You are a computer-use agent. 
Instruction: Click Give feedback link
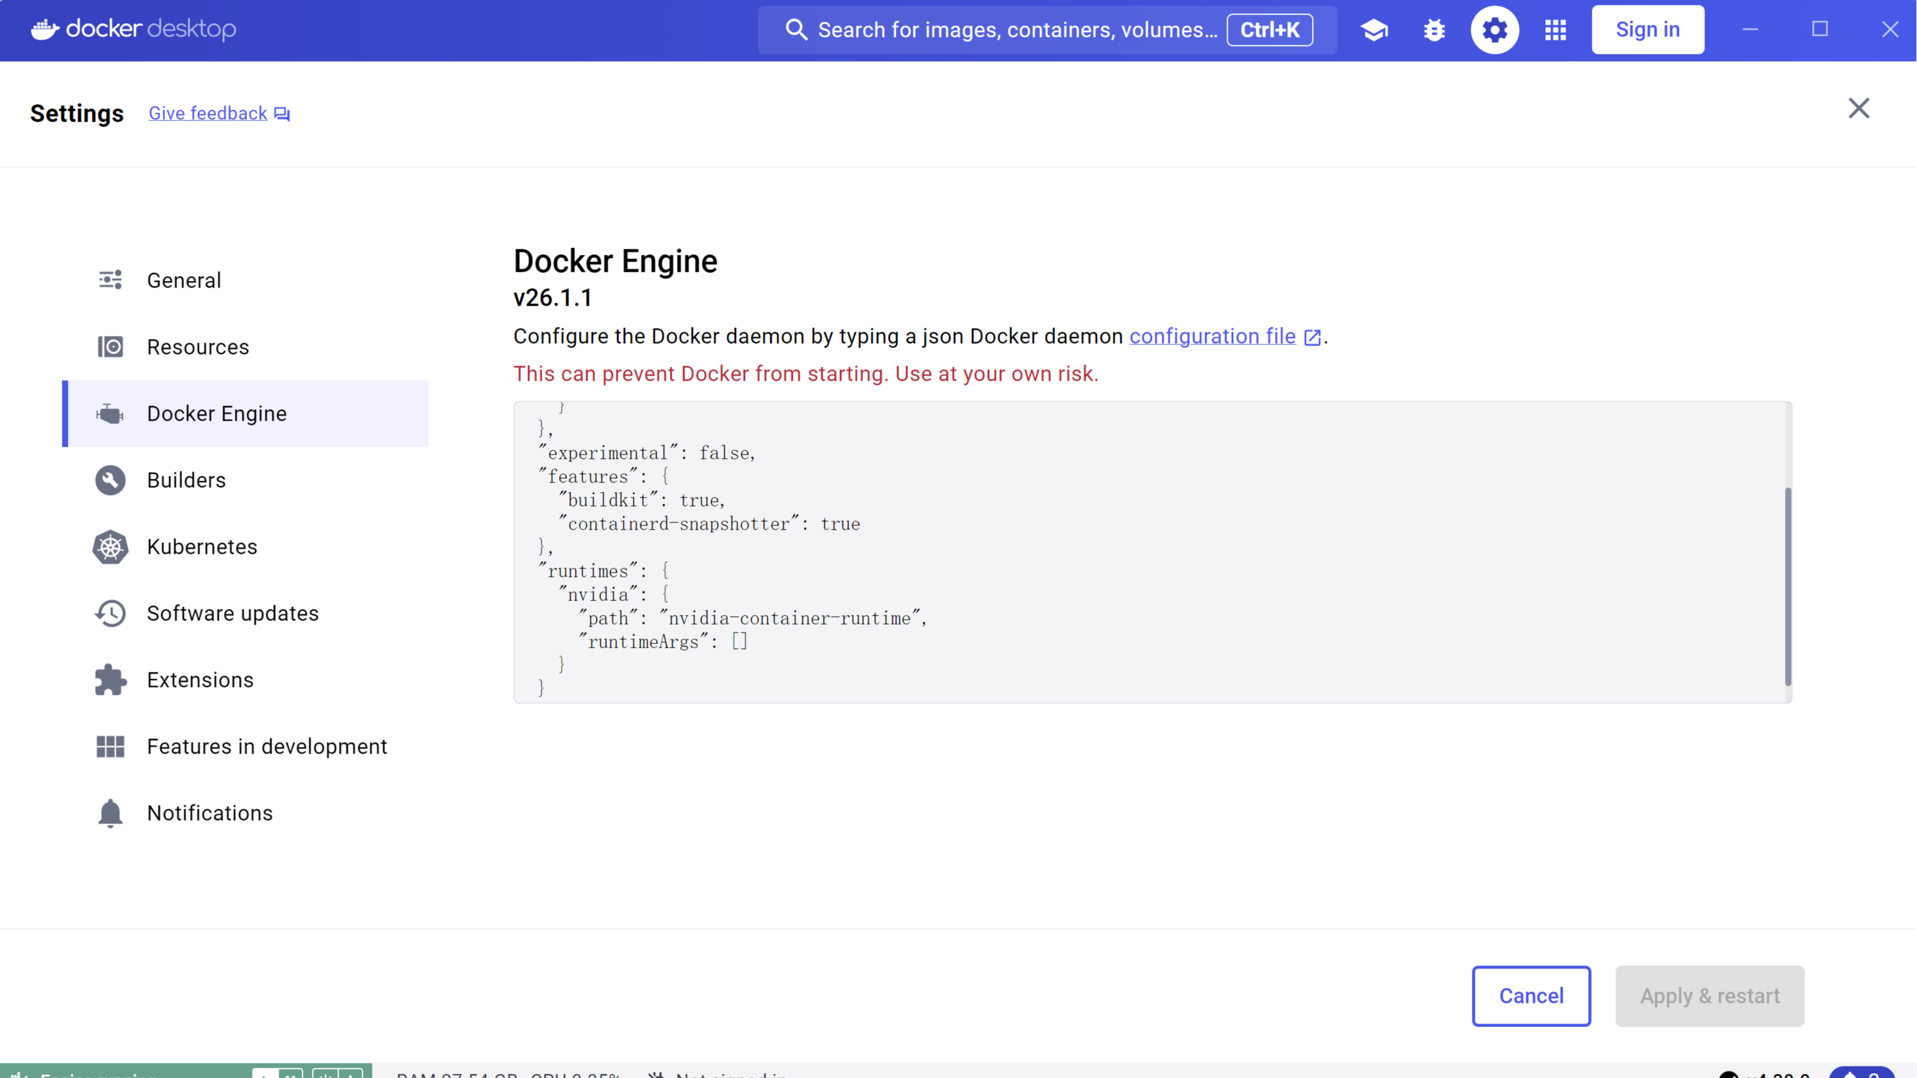[219, 112]
